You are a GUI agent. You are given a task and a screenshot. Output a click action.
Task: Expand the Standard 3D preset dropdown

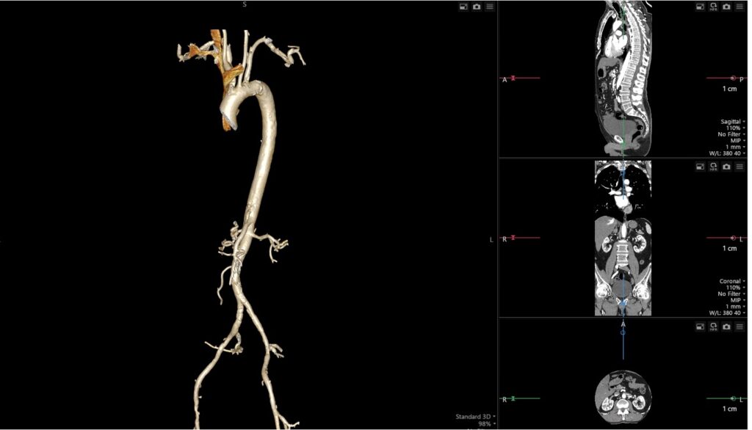(x=474, y=417)
